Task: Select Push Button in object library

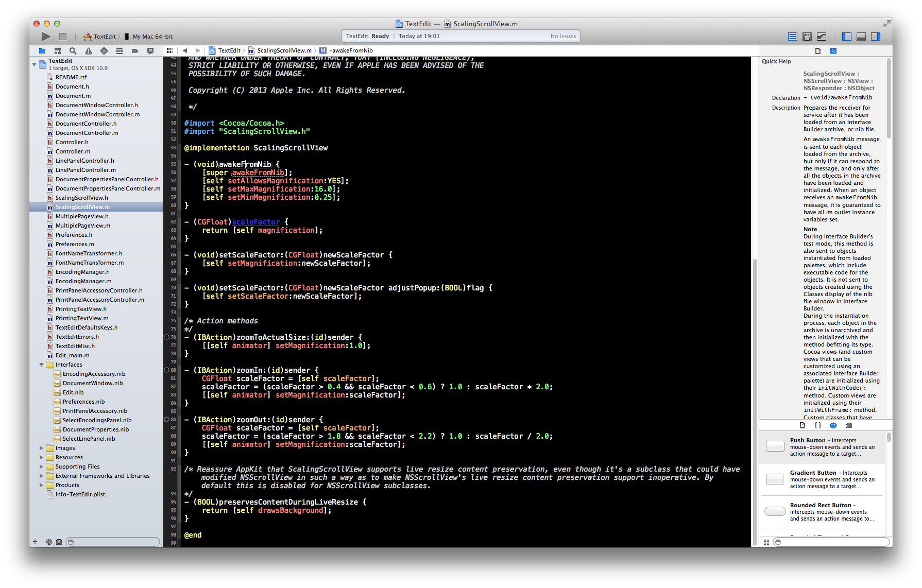Action: pos(822,447)
